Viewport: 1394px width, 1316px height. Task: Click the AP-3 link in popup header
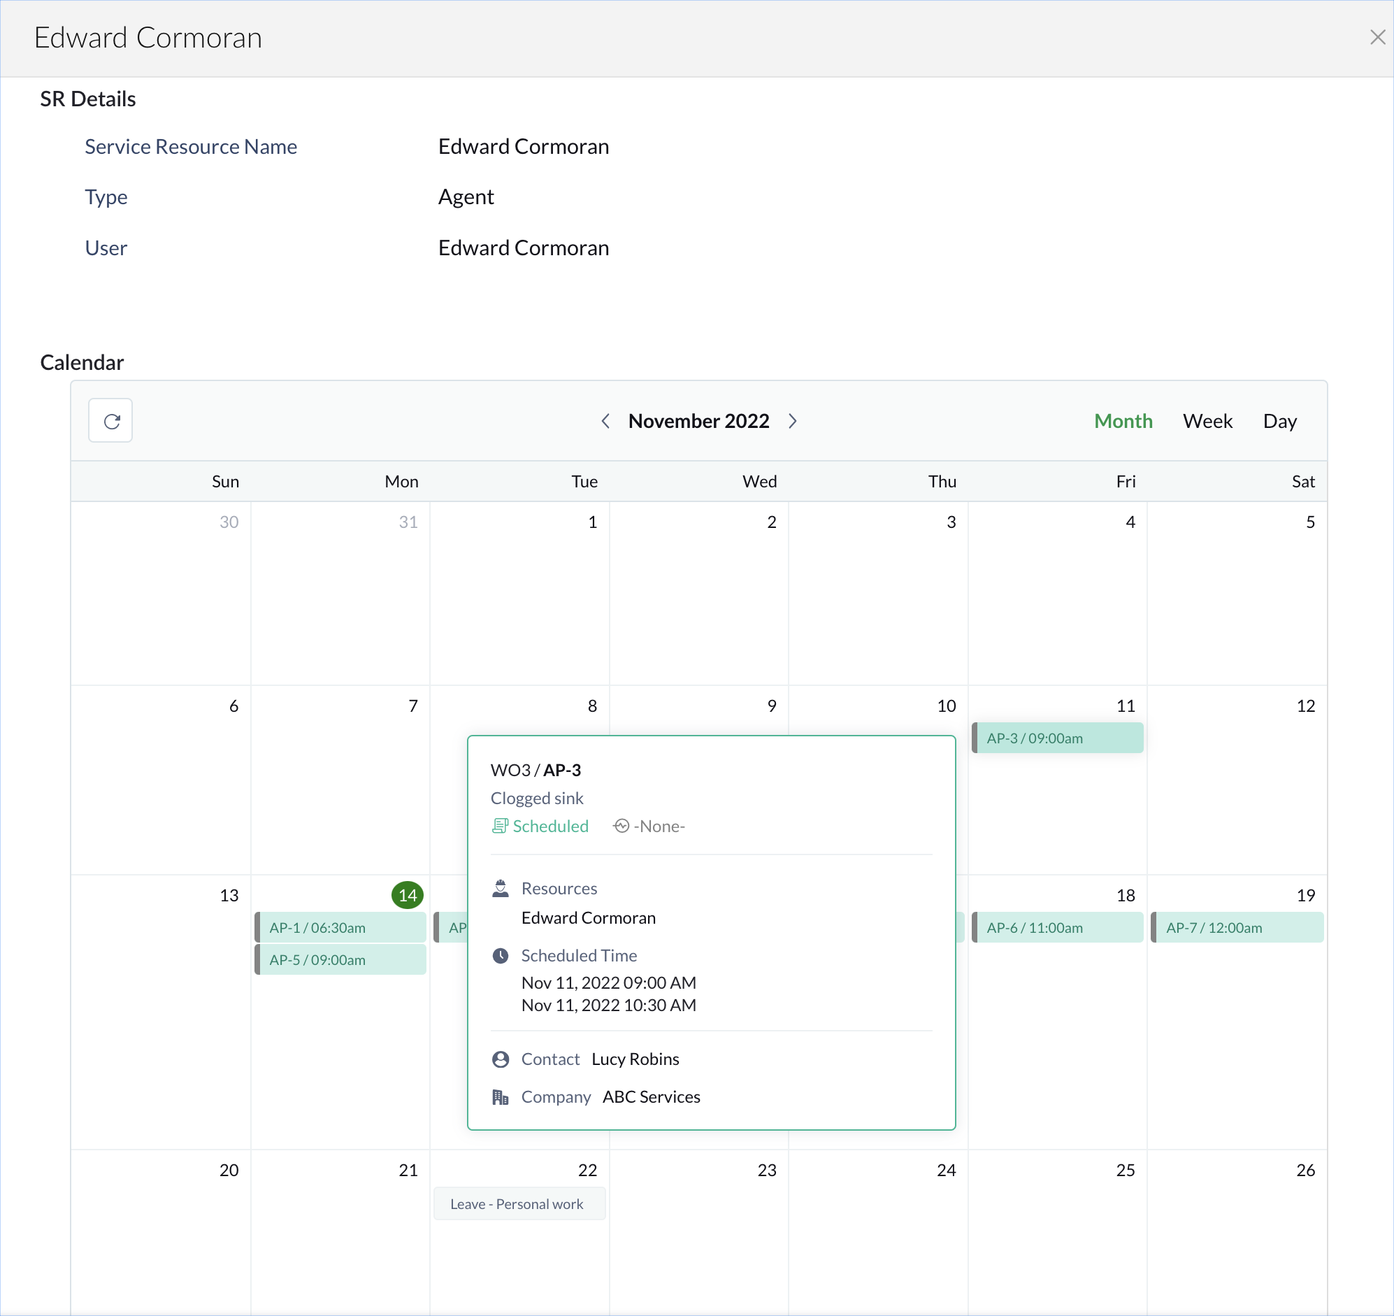[561, 771]
